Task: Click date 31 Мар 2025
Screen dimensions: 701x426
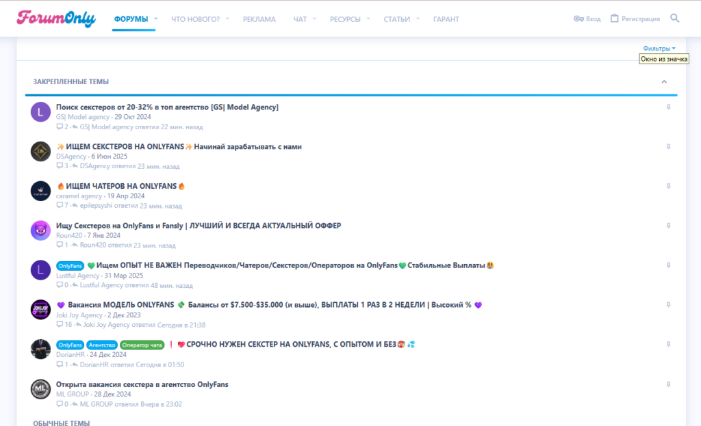Action: click(124, 276)
